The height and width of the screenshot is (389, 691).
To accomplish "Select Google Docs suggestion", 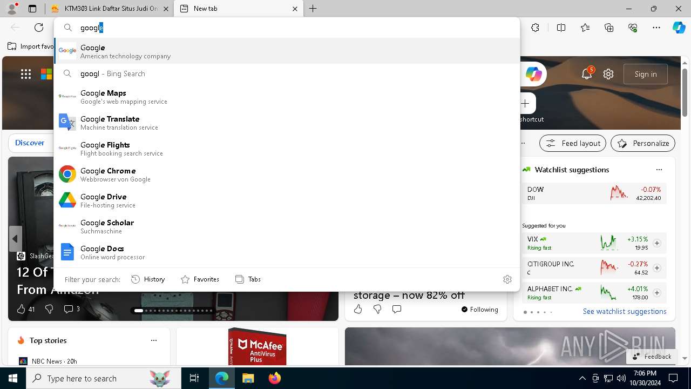I will (287, 252).
